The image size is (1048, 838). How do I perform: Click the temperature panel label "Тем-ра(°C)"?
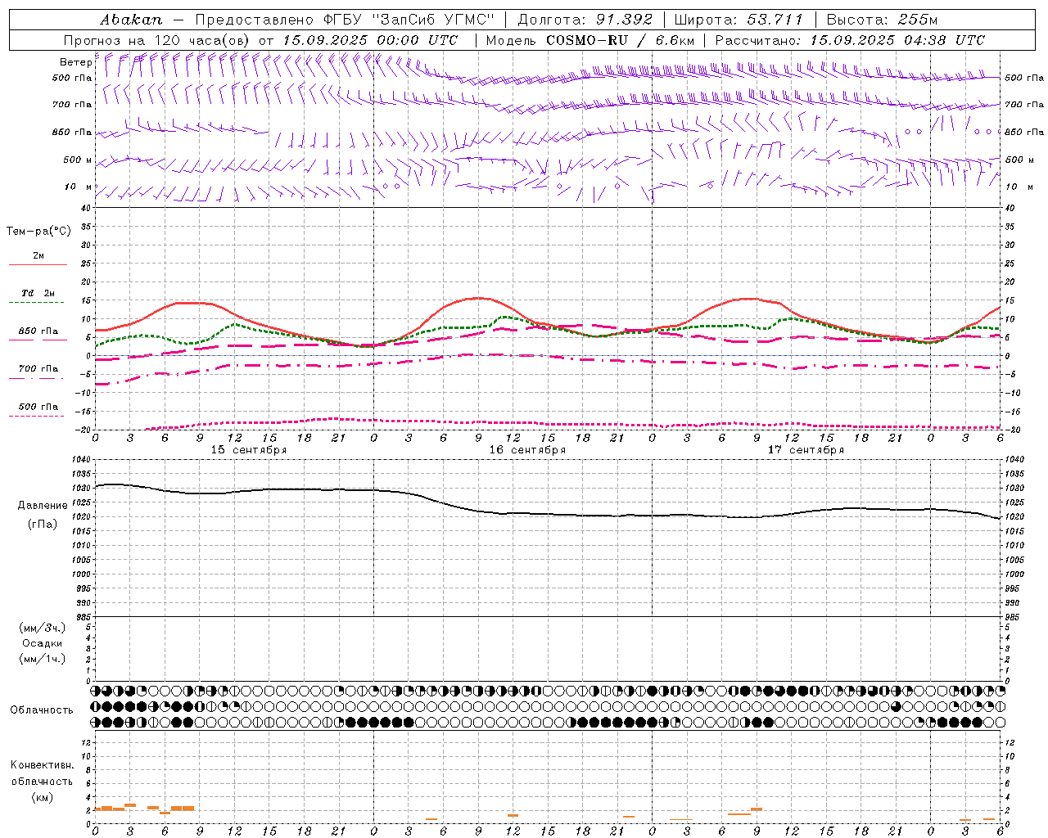coord(38,232)
